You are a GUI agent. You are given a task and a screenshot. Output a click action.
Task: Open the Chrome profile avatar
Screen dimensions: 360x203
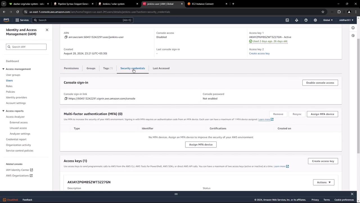coord(349,12)
